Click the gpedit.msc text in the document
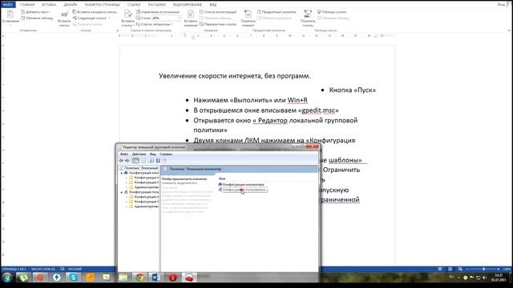This screenshot has height=288, width=513. pyautogui.click(x=319, y=110)
